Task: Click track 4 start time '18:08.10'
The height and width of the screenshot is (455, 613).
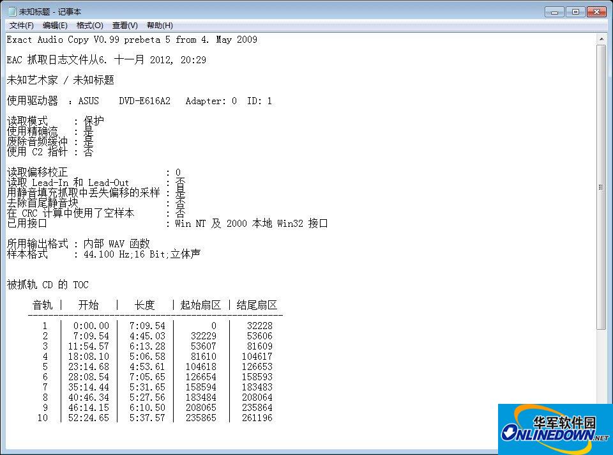Action: pyautogui.click(x=88, y=357)
